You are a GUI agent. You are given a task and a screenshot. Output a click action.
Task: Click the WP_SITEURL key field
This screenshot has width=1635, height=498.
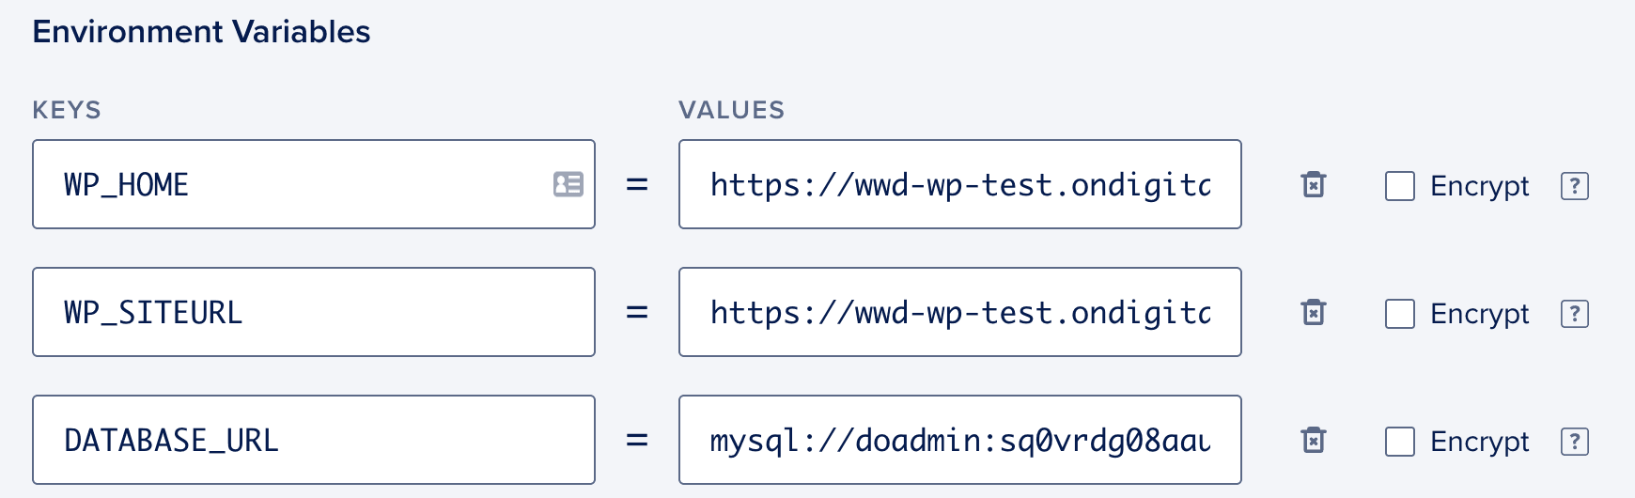click(314, 312)
